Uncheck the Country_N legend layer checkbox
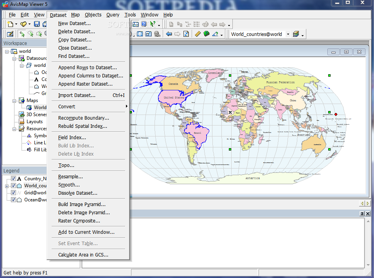The height and width of the screenshot is (278, 374). 14,179
